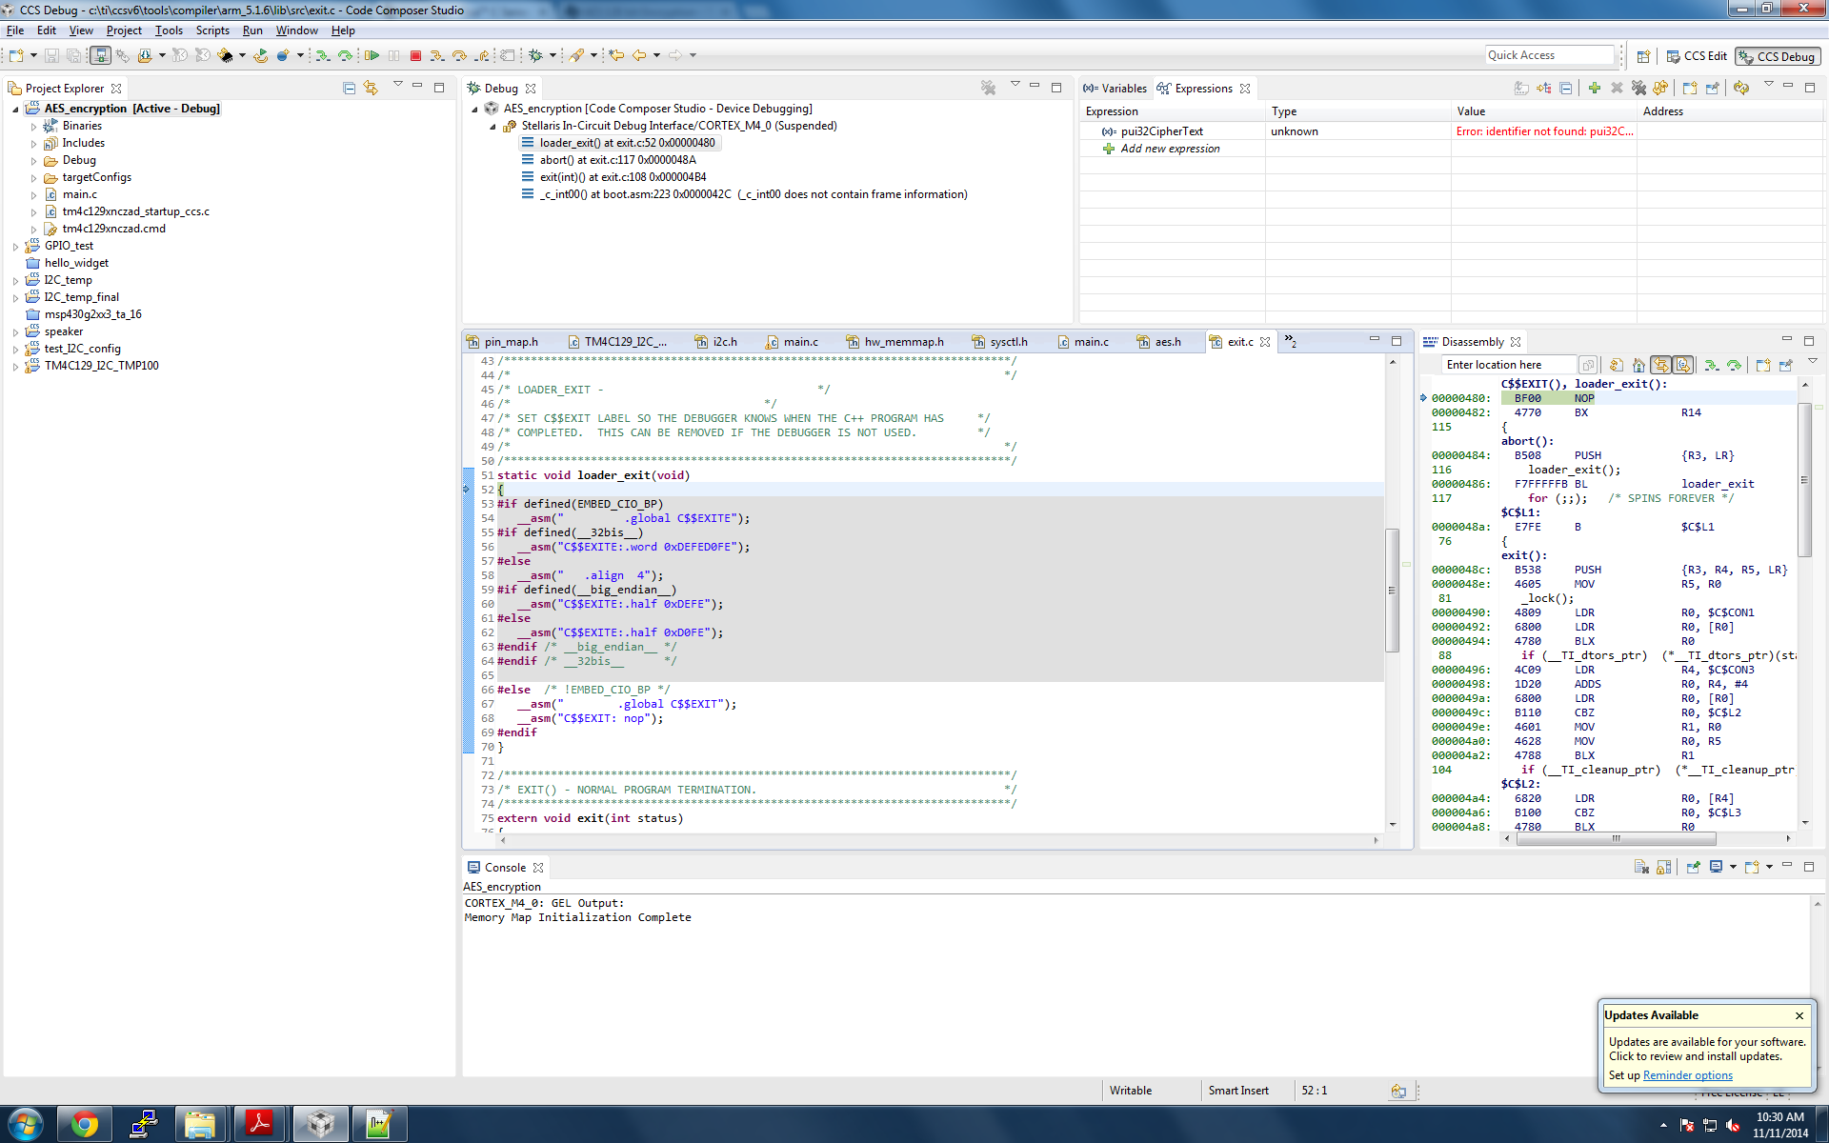Click Clear Console icon

point(1641,867)
